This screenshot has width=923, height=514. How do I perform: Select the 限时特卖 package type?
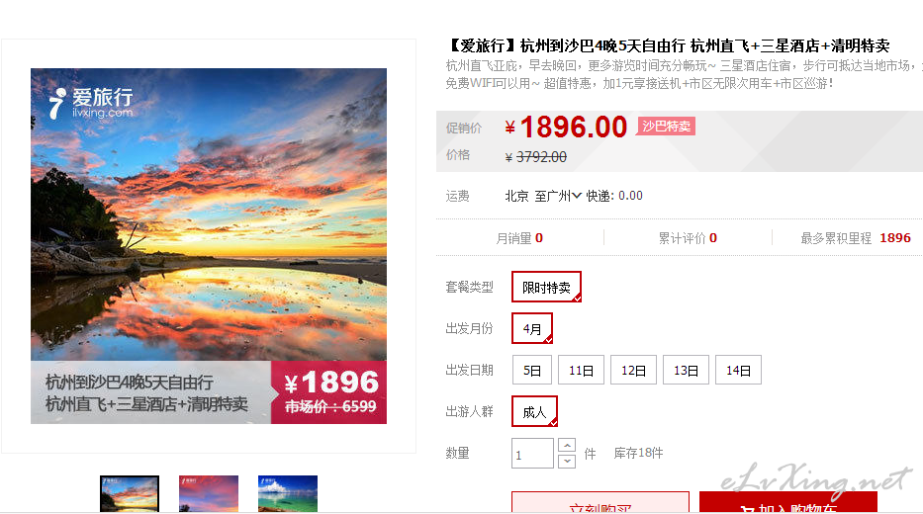pyautogui.click(x=546, y=287)
